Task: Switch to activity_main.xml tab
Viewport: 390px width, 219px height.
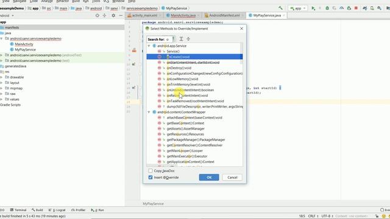Action: (144, 15)
